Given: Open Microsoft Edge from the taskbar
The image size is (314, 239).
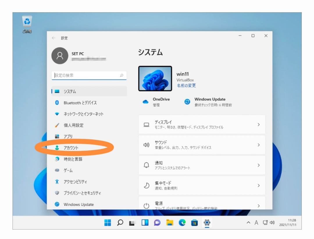Looking at the screenshot, I should pyautogui.click(x=182, y=223).
